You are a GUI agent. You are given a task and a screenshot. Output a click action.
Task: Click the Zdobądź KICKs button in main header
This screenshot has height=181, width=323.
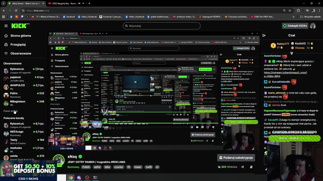click(x=295, y=26)
